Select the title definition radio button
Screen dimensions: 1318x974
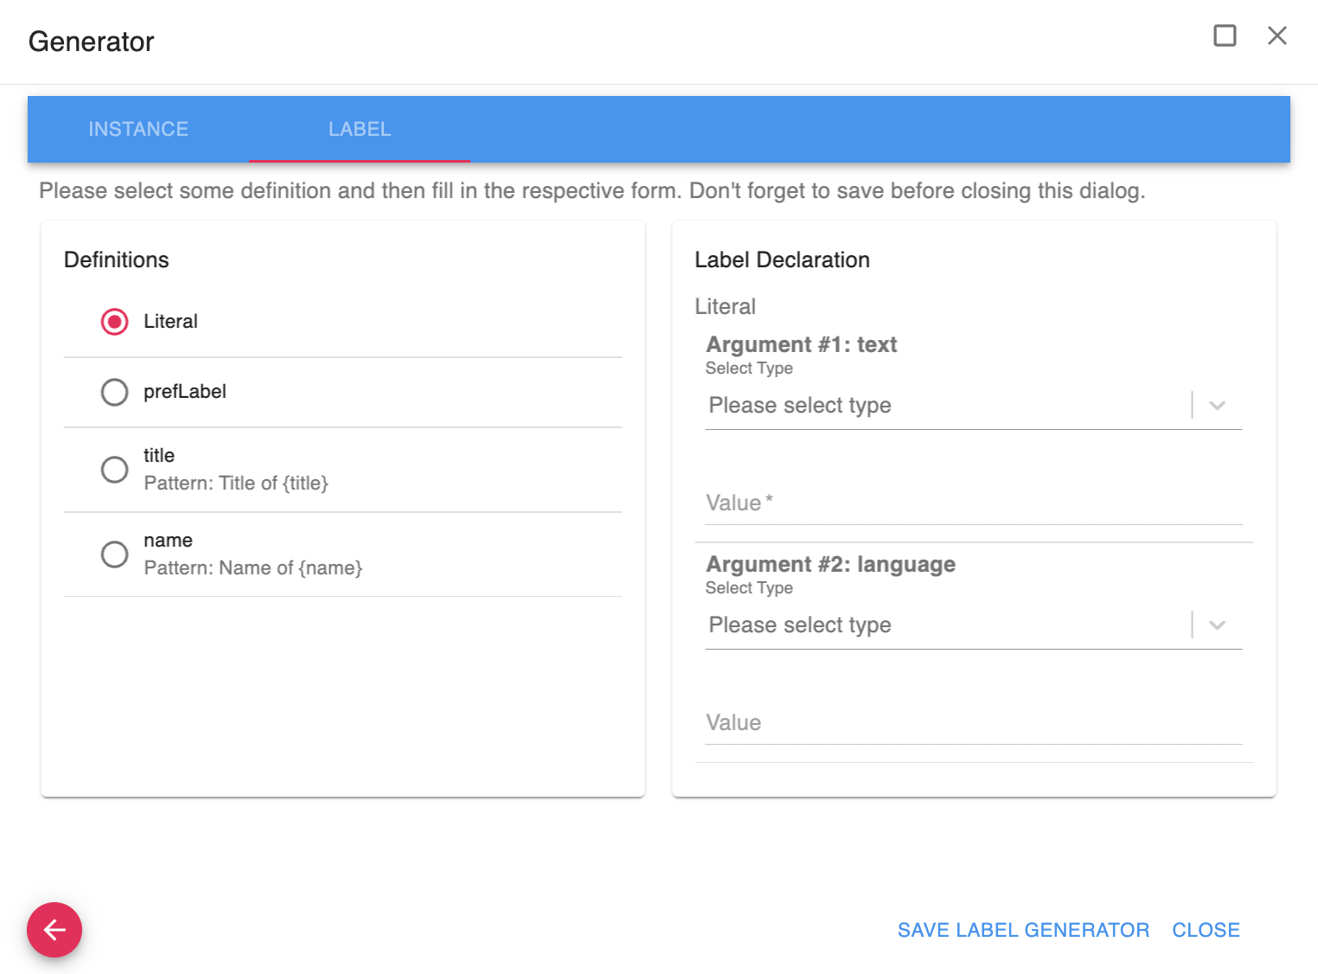114,470
